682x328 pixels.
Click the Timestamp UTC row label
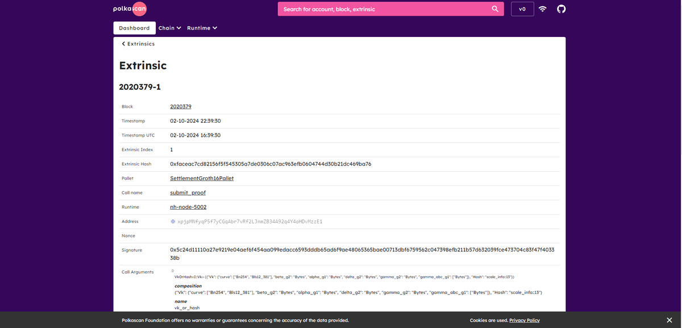138,135
